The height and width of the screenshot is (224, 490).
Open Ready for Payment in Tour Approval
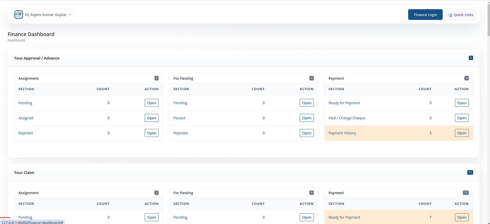462,103
